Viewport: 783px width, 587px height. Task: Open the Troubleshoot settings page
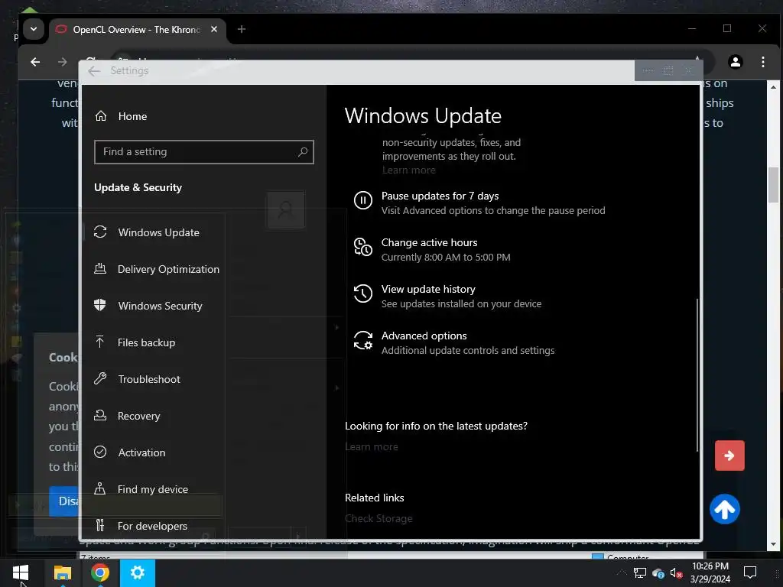coord(149,379)
